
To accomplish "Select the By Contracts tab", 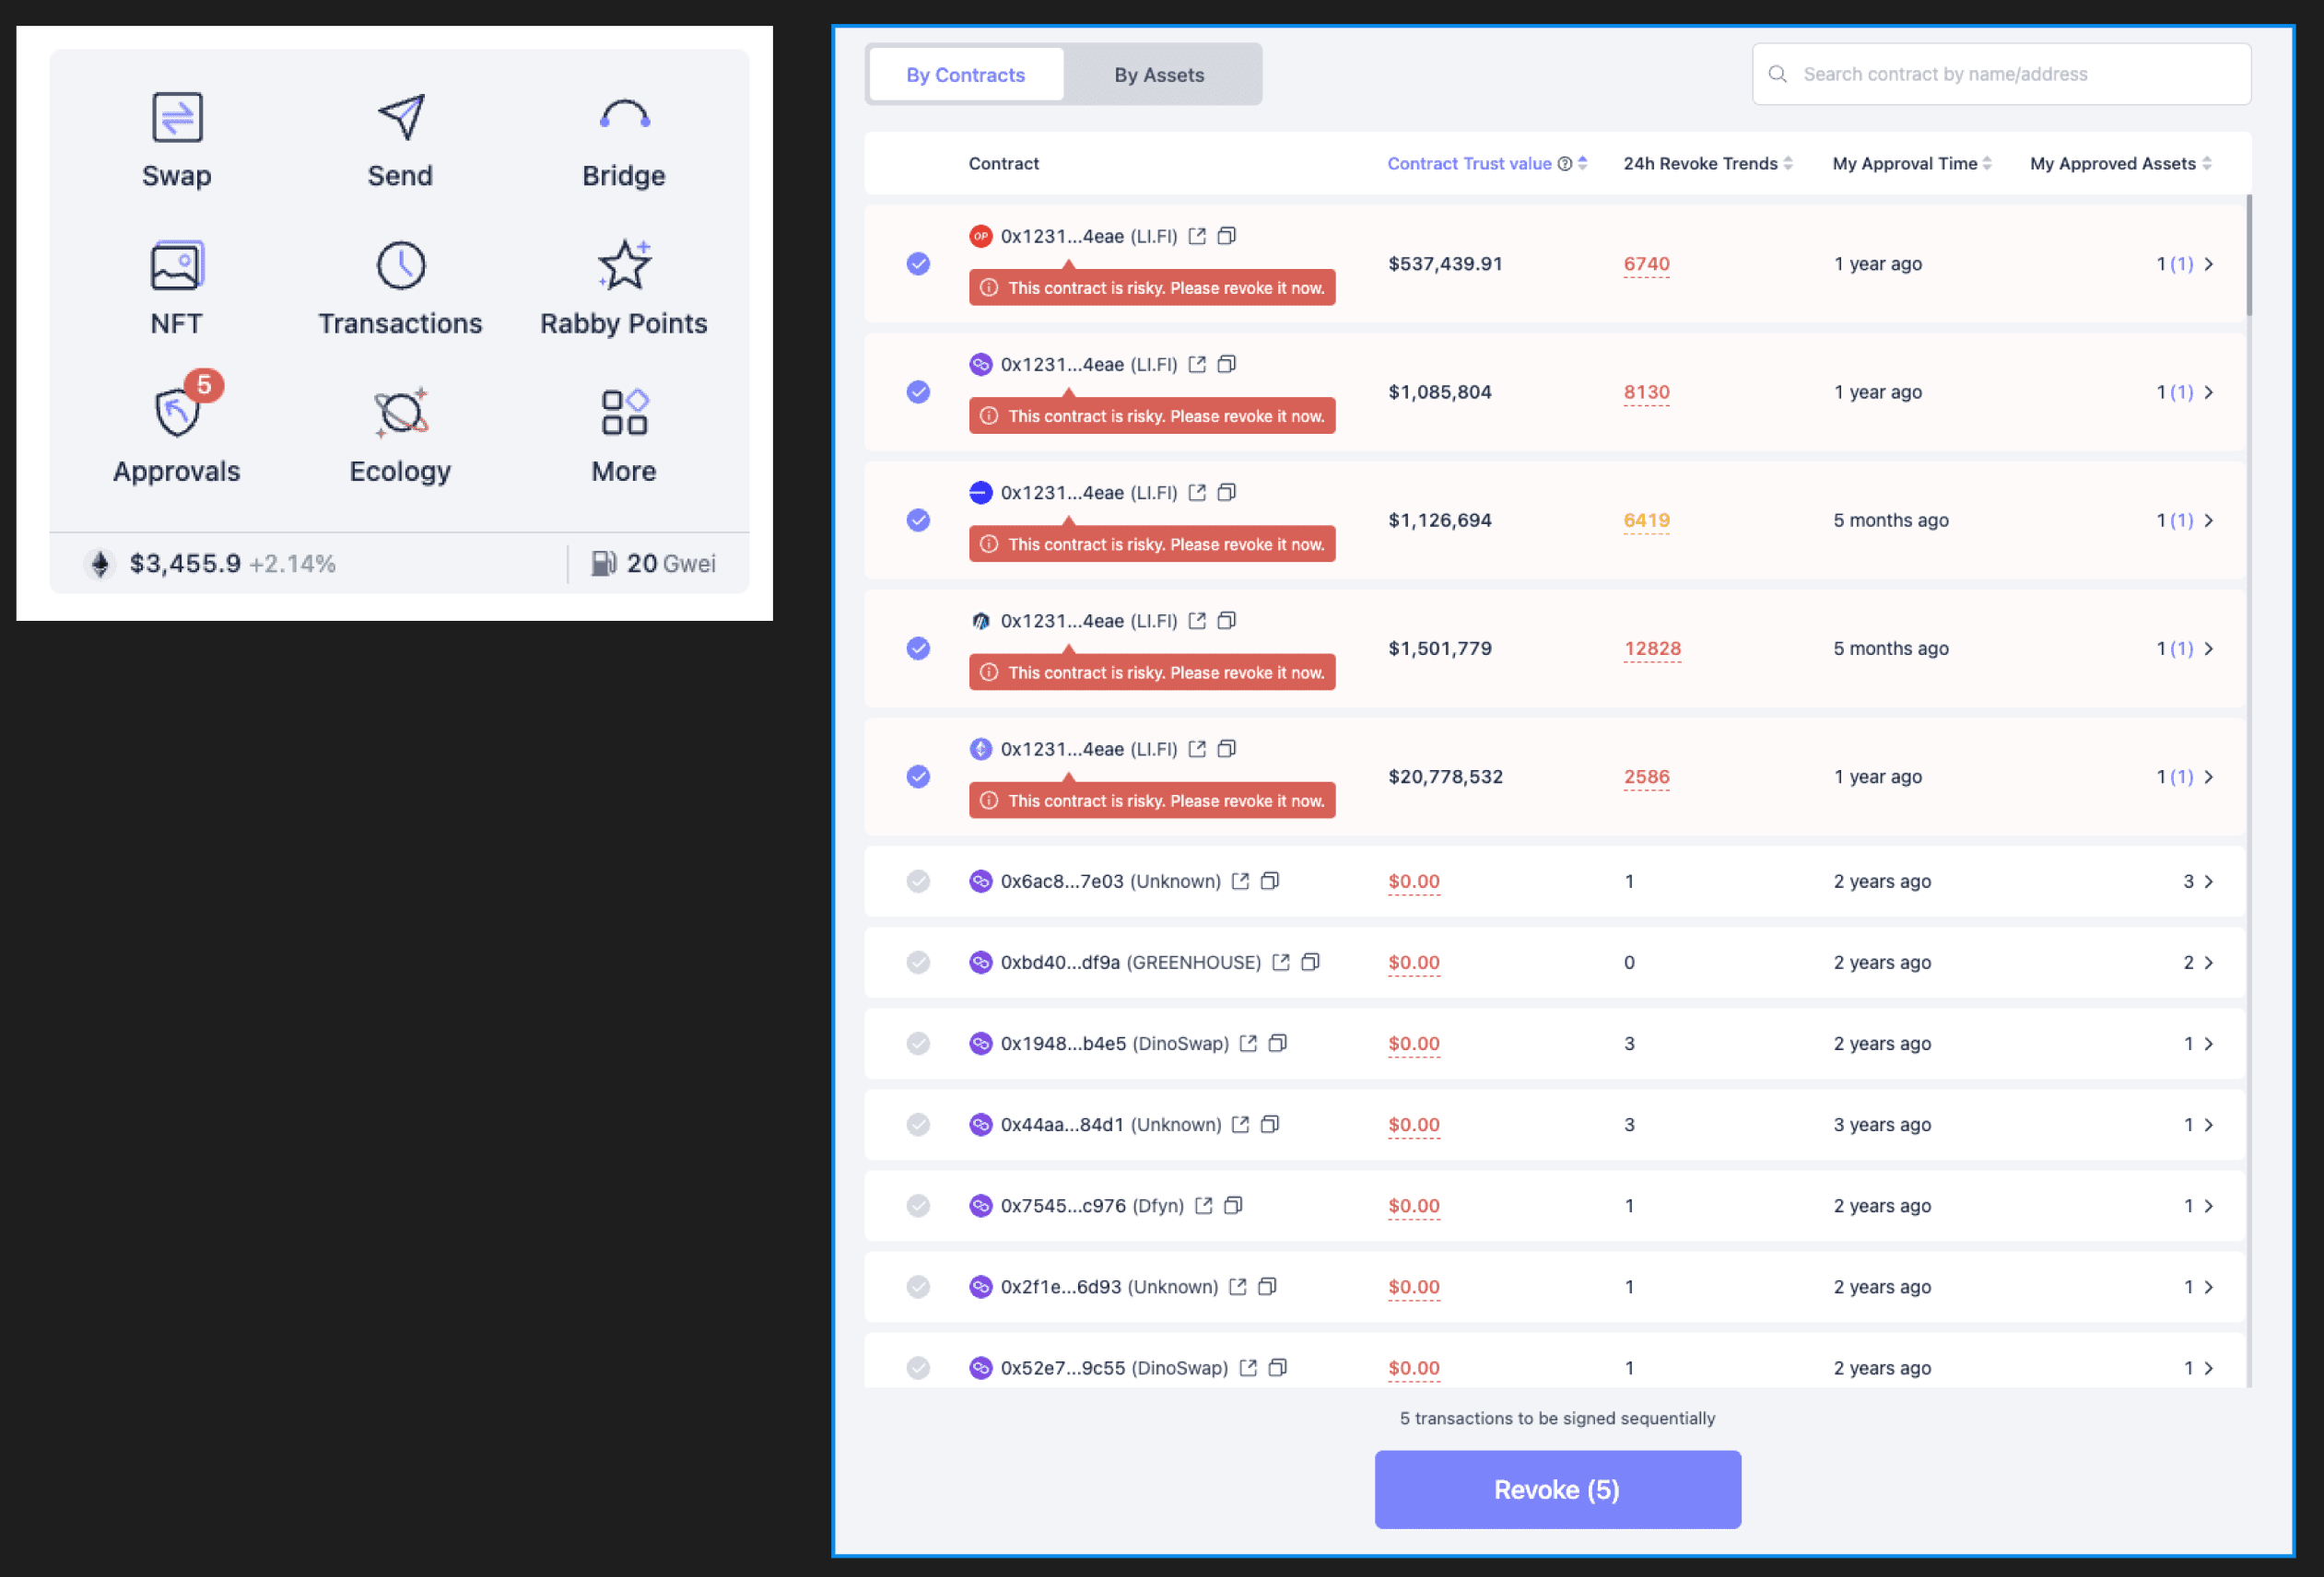I will [x=965, y=75].
